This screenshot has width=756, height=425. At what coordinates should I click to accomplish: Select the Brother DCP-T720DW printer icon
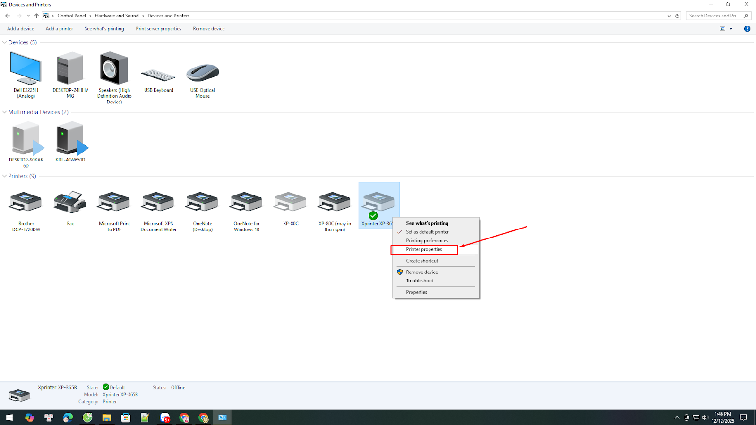point(26,202)
